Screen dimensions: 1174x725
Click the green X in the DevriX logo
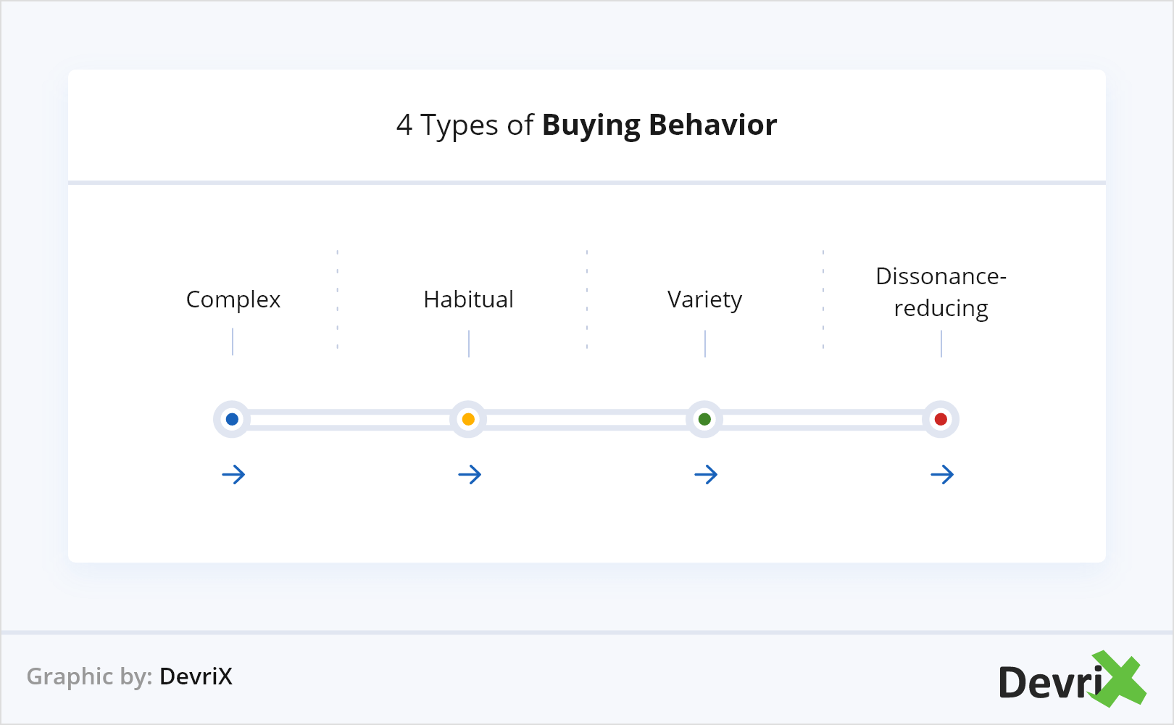tap(1121, 679)
